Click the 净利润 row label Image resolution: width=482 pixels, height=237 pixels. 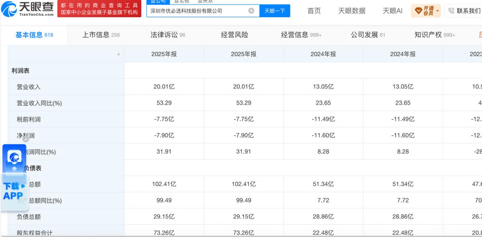(x=25, y=136)
